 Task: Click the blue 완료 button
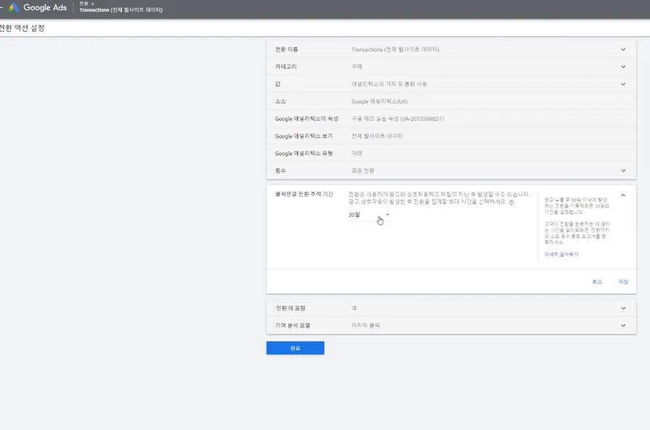click(x=294, y=347)
